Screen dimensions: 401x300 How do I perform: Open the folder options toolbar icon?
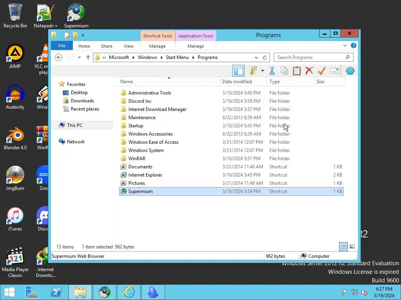[253, 71]
